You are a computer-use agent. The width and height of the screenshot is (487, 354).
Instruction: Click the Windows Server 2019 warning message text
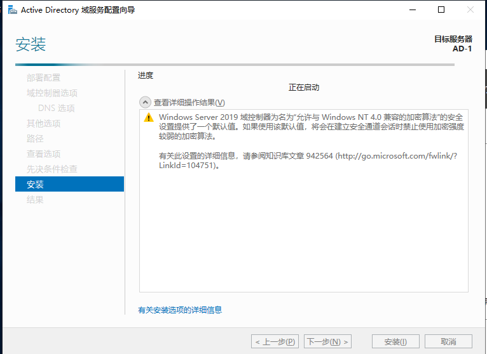click(x=312, y=126)
